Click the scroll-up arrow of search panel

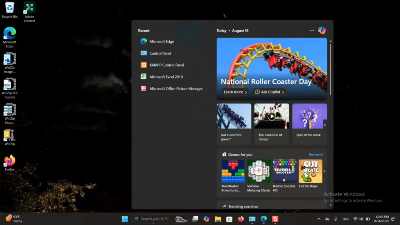[x=330, y=41]
